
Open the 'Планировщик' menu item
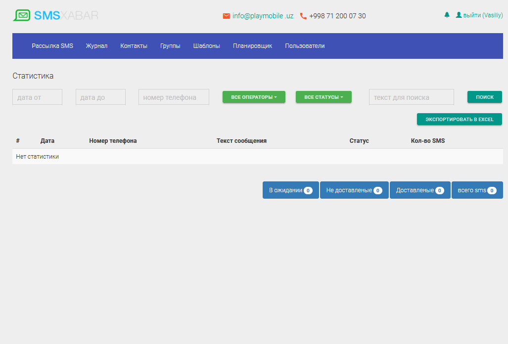[x=252, y=46]
